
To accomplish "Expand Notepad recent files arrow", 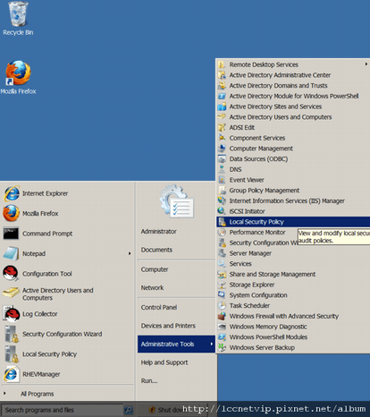I will 130,253.
